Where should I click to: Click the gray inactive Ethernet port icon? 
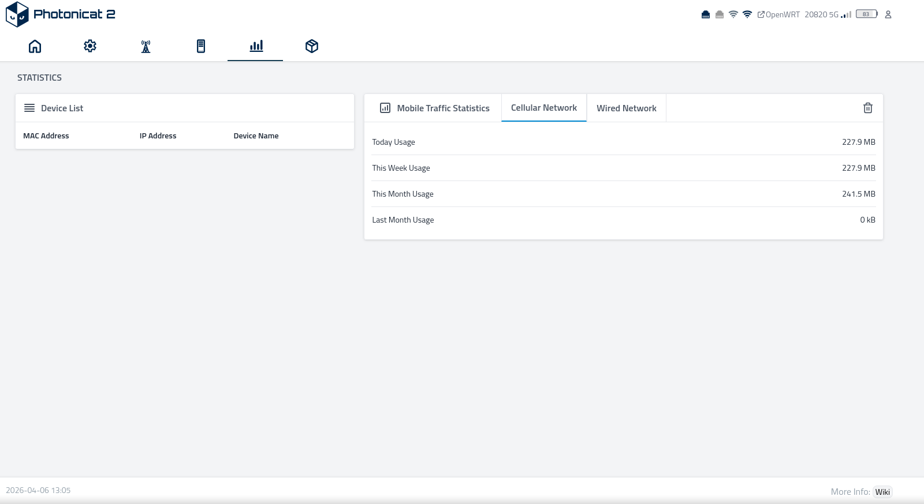(719, 14)
